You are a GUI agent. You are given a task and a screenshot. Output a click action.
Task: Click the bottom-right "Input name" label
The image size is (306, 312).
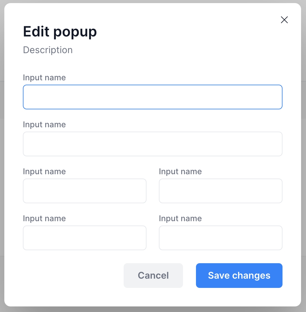[180, 218]
